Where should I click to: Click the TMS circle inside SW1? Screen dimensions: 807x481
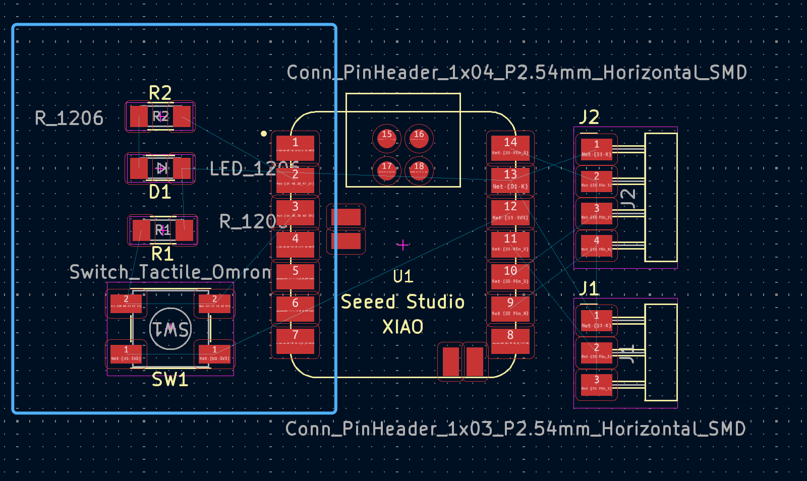click(170, 329)
